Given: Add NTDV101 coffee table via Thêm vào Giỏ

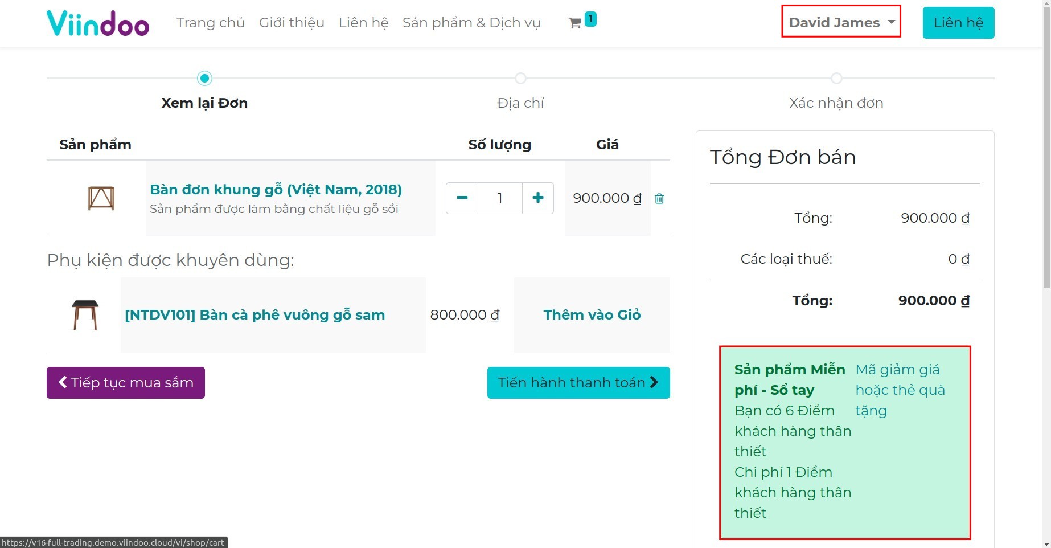Looking at the screenshot, I should pos(592,314).
